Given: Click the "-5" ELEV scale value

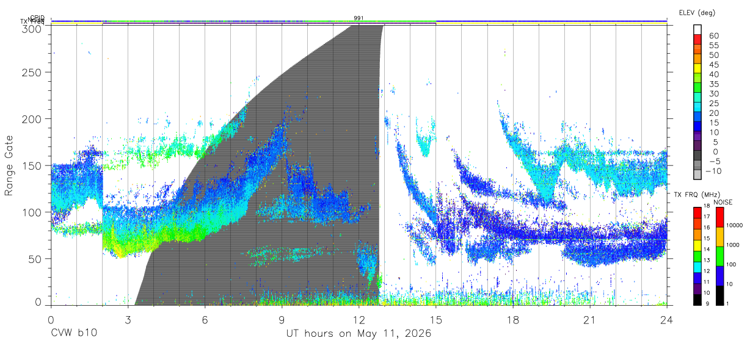Looking at the screenshot, I should [x=715, y=162].
